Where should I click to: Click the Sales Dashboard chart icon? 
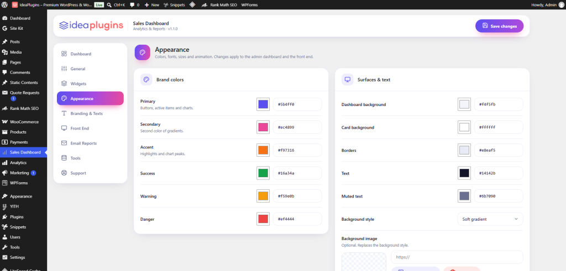coord(4,152)
